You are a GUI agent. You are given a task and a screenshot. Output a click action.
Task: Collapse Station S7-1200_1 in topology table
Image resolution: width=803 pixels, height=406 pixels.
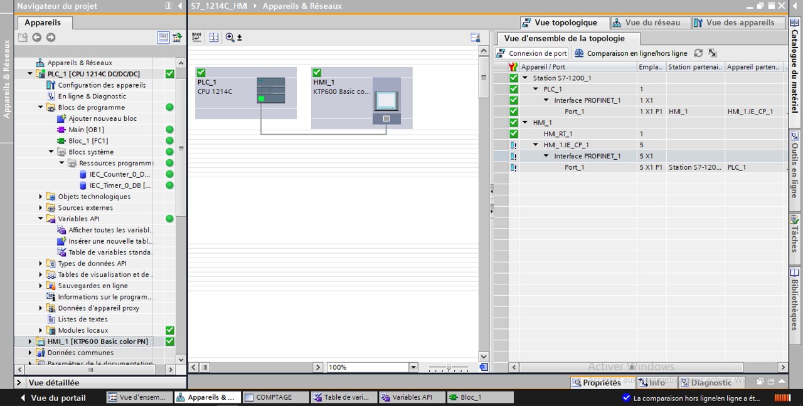pyautogui.click(x=525, y=78)
